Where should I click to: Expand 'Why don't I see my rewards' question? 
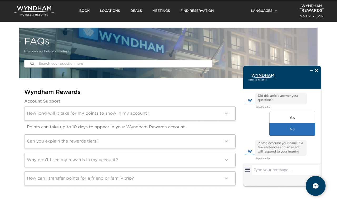pos(130,160)
